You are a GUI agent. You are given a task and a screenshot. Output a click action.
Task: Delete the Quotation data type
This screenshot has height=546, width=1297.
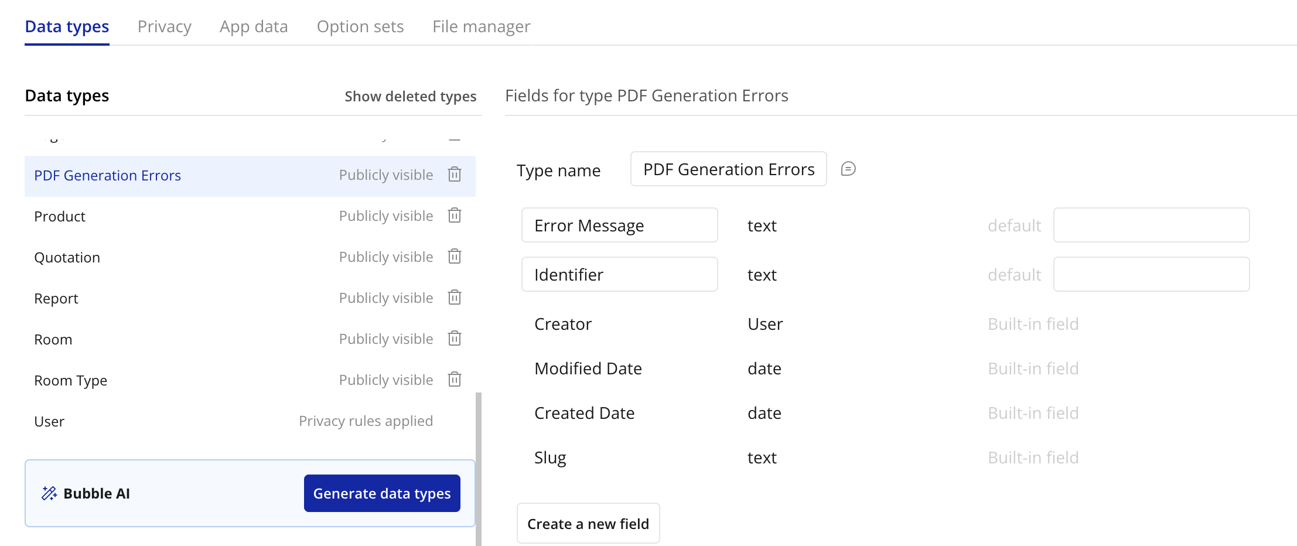click(455, 257)
